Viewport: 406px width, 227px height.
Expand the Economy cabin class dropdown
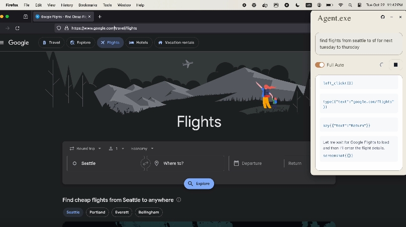(142, 149)
